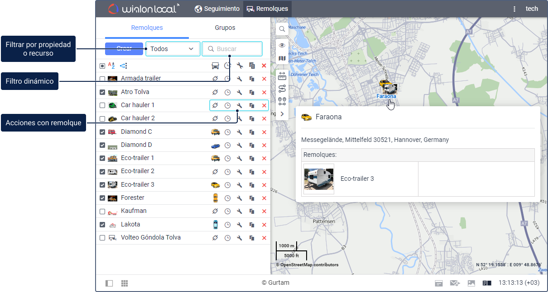Switch to the Grupos tab
548x292 pixels.
(x=225, y=28)
